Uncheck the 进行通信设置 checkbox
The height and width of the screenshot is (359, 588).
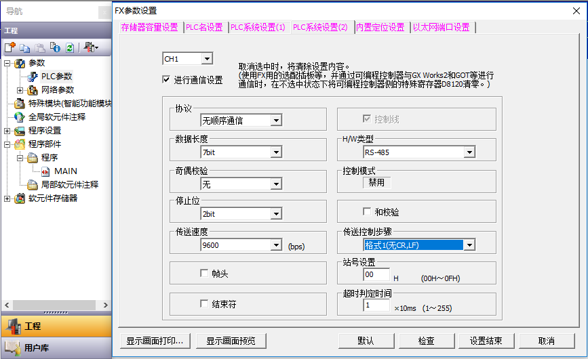tap(166, 79)
